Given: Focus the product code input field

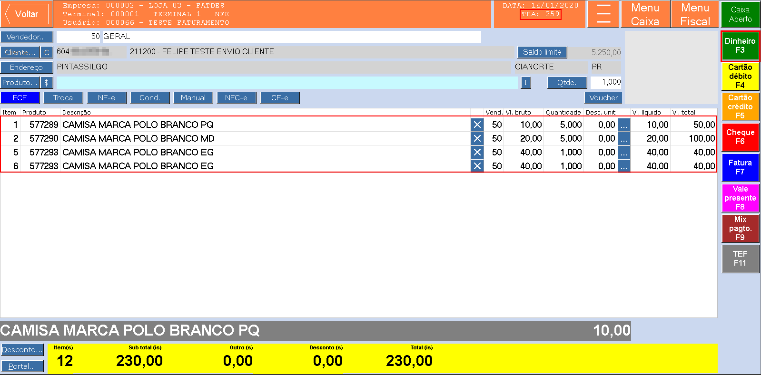Looking at the screenshot, I should click(287, 83).
